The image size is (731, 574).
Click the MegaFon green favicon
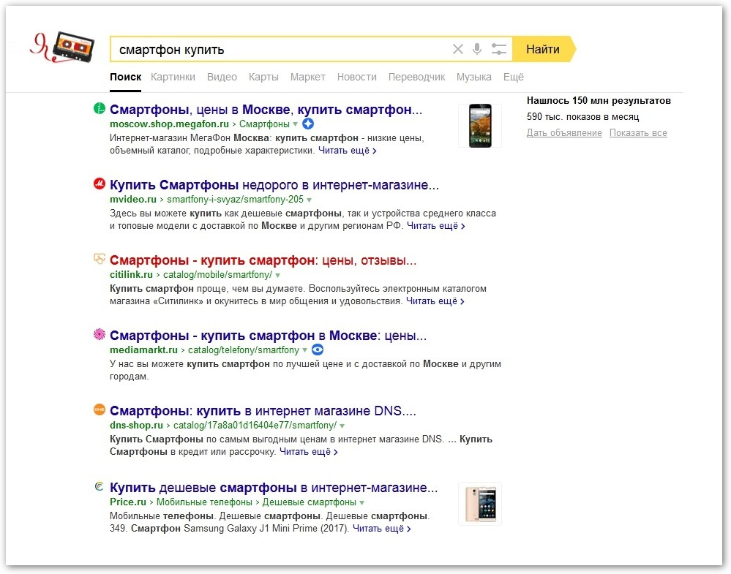pyautogui.click(x=100, y=108)
